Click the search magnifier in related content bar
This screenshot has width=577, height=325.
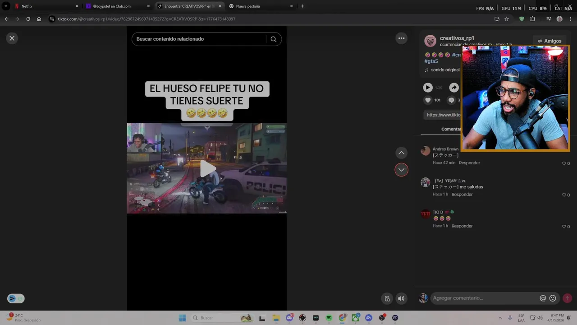click(x=273, y=39)
